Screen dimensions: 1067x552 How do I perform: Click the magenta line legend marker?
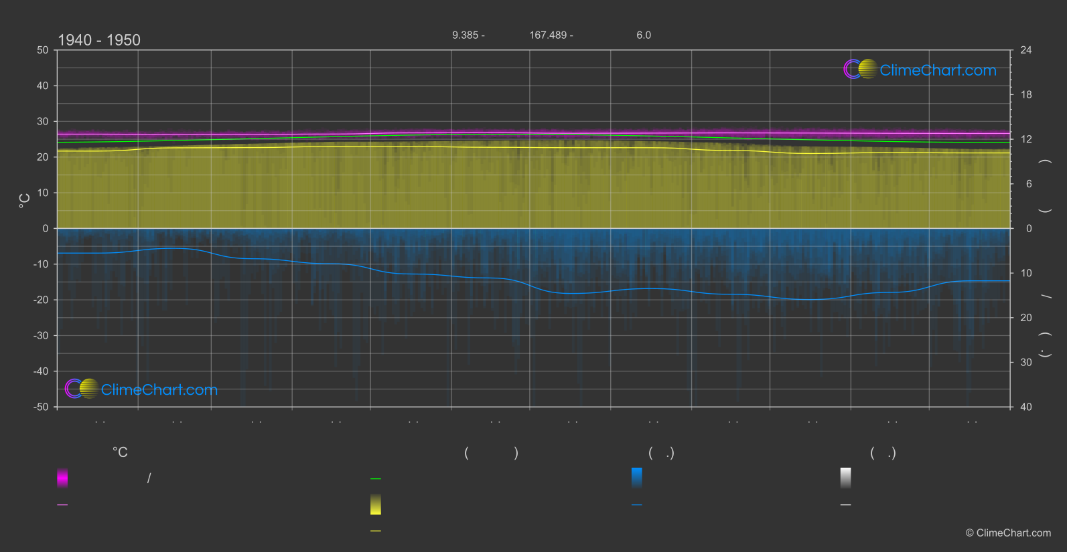[62, 505]
